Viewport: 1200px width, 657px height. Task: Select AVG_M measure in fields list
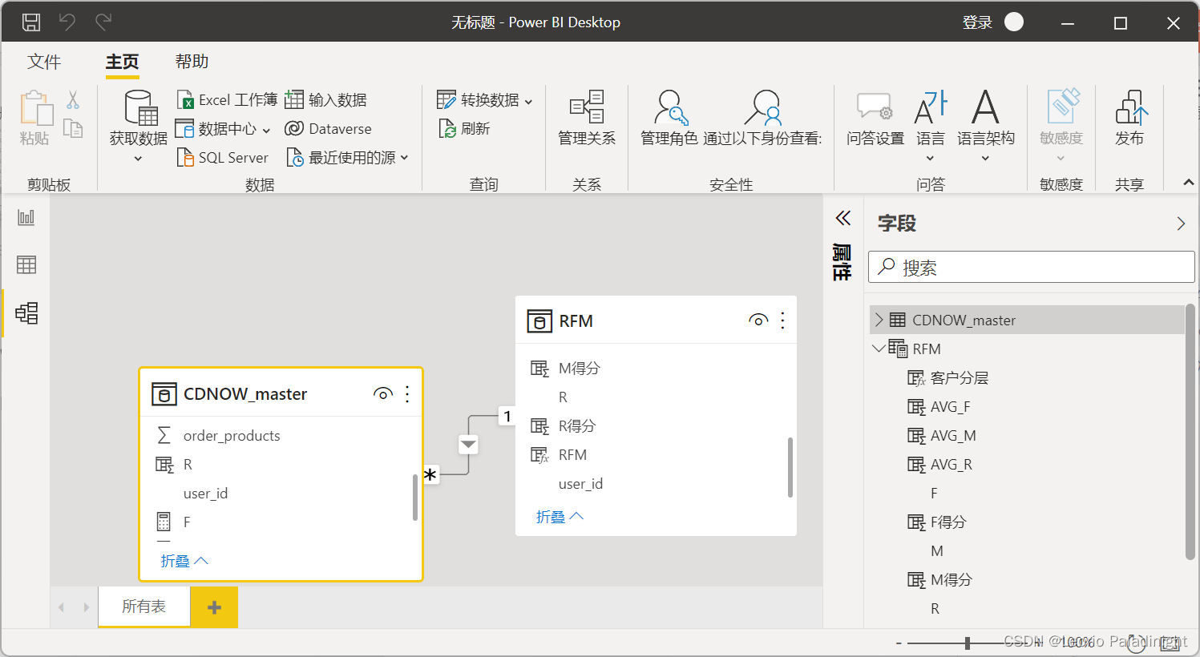(x=953, y=435)
